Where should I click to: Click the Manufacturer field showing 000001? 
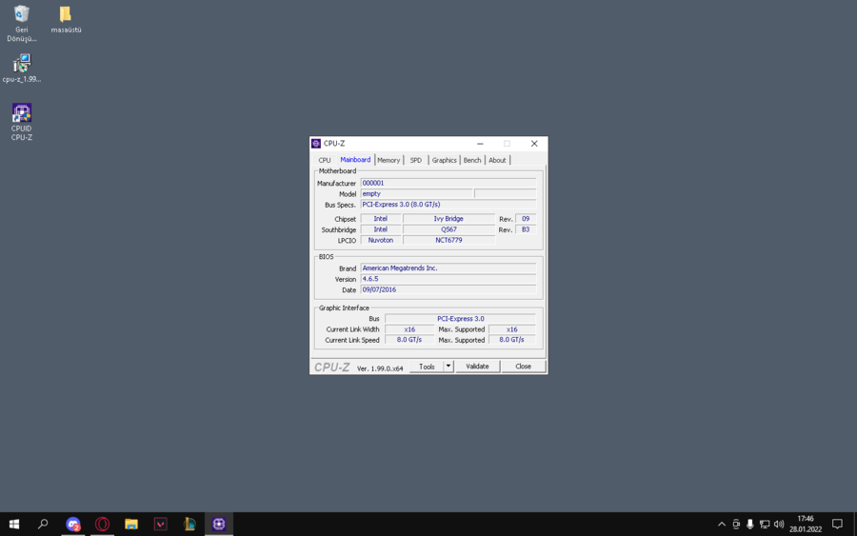click(448, 183)
